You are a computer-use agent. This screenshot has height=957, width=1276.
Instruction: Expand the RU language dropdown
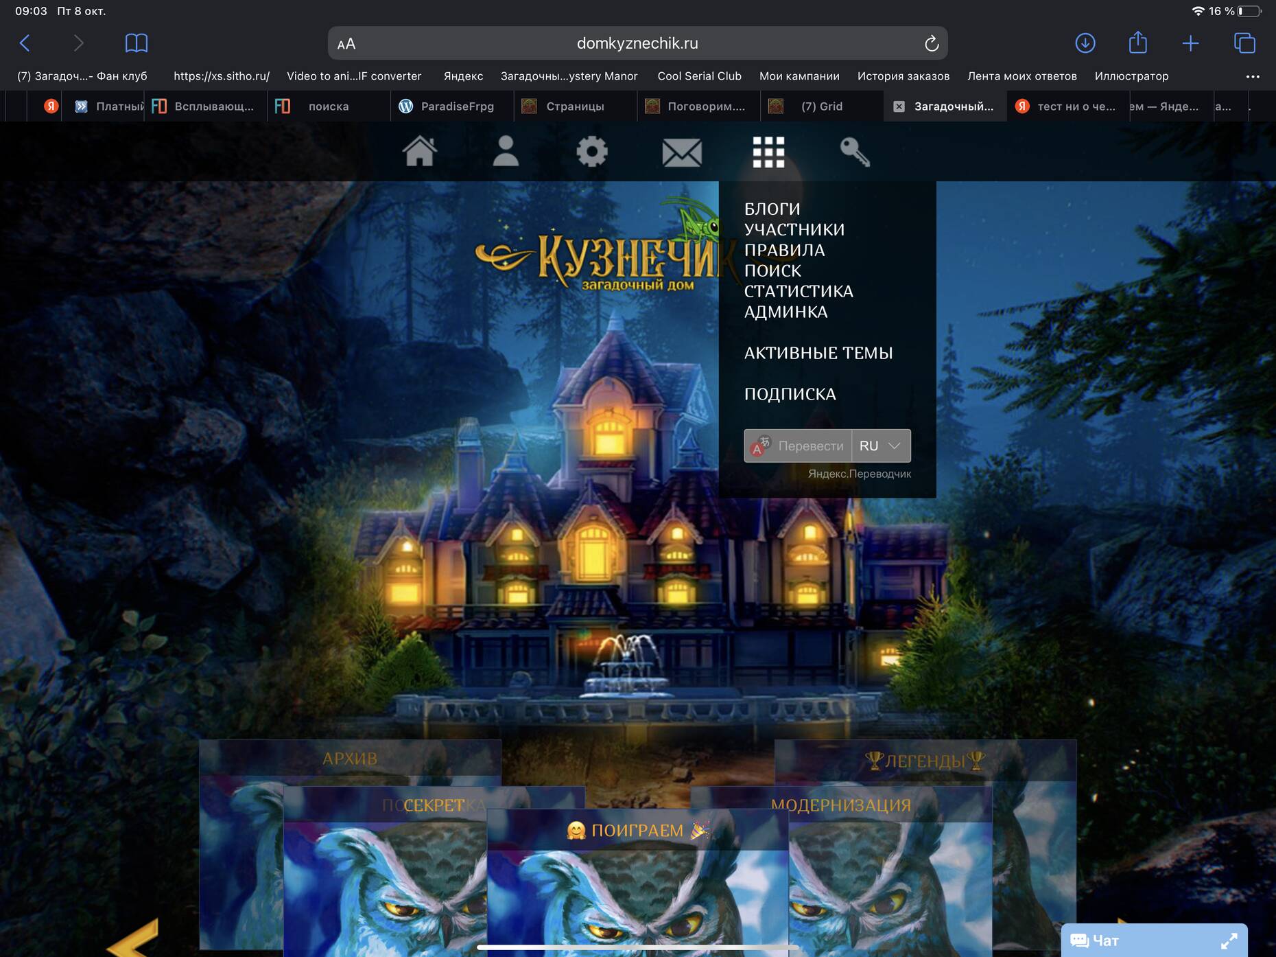pos(881,446)
